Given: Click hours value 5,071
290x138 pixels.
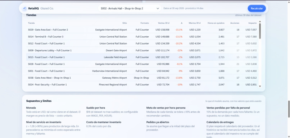Looking at the screenshot, I should coord(221,78).
